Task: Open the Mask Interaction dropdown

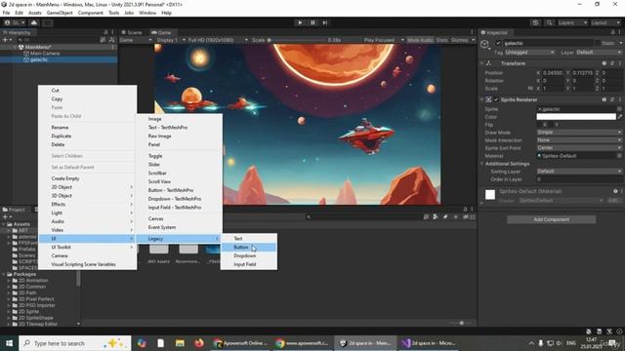Action: (579, 140)
